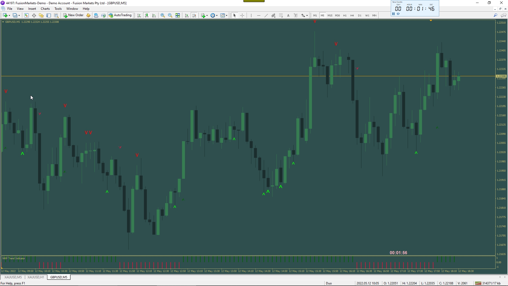This screenshot has height=286, width=508.
Task: Toggle the AutoTrading button
Action: click(120, 15)
